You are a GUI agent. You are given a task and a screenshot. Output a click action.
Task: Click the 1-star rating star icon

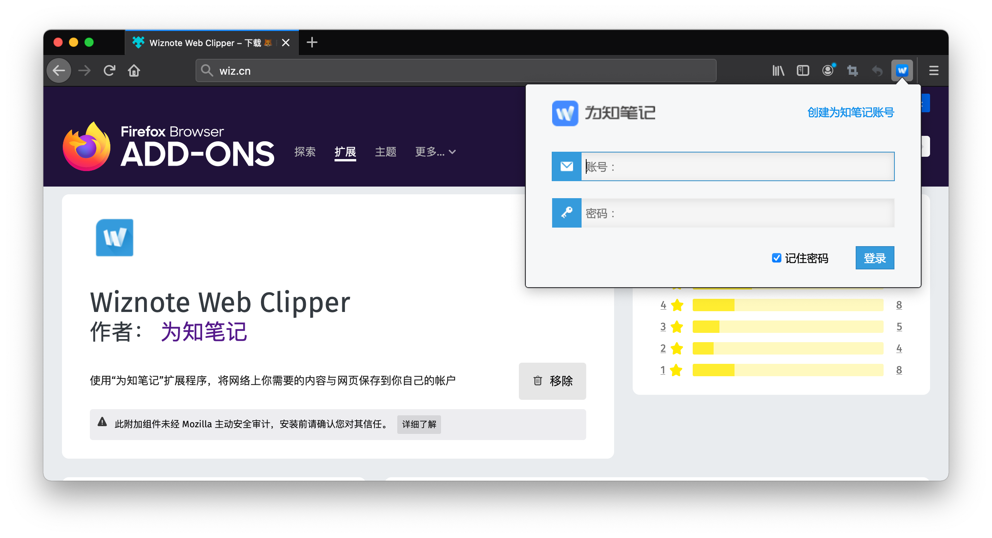pyautogui.click(x=676, y=370)
